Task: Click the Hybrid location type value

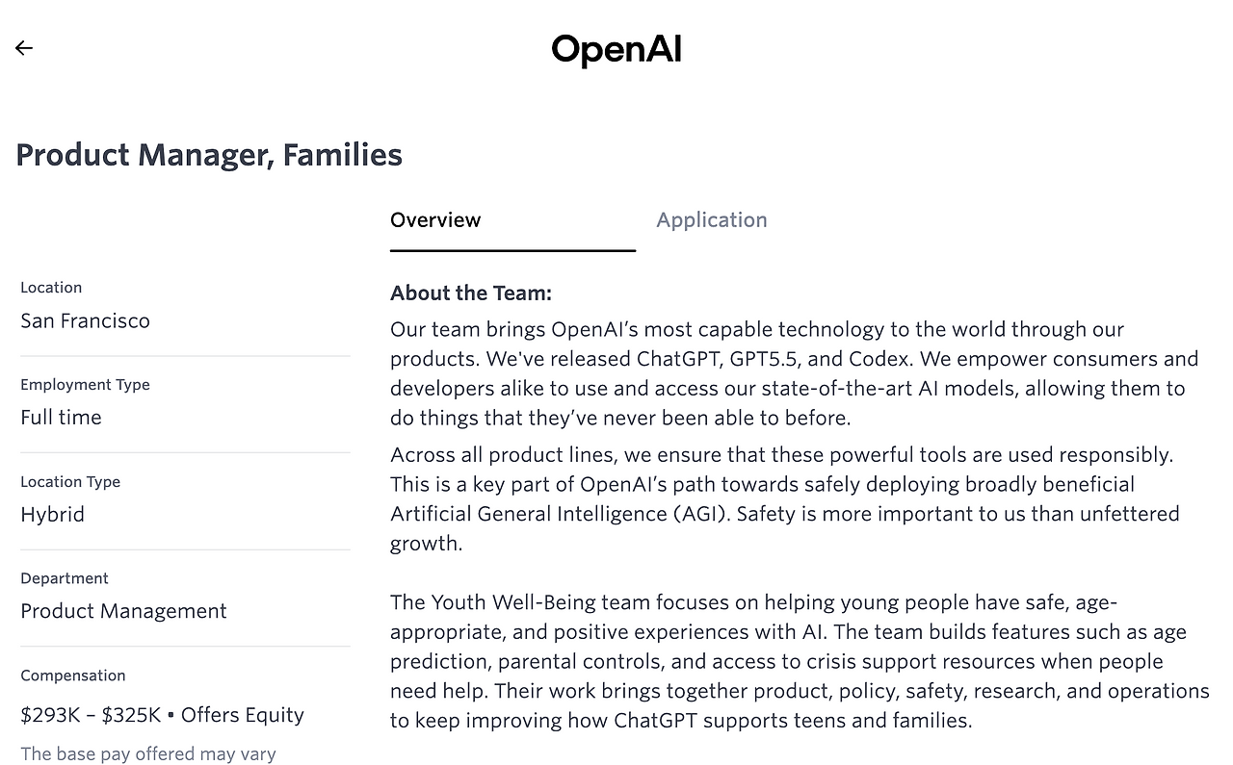Action: coord(52,515)
